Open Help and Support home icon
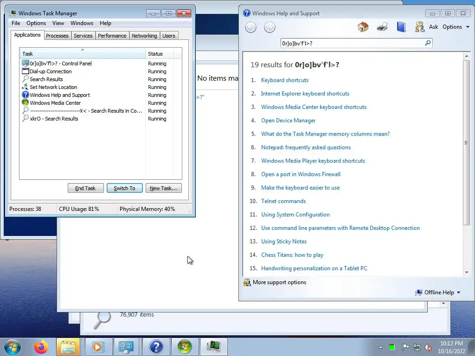475x356 pixels. click(x=363, y=27)
